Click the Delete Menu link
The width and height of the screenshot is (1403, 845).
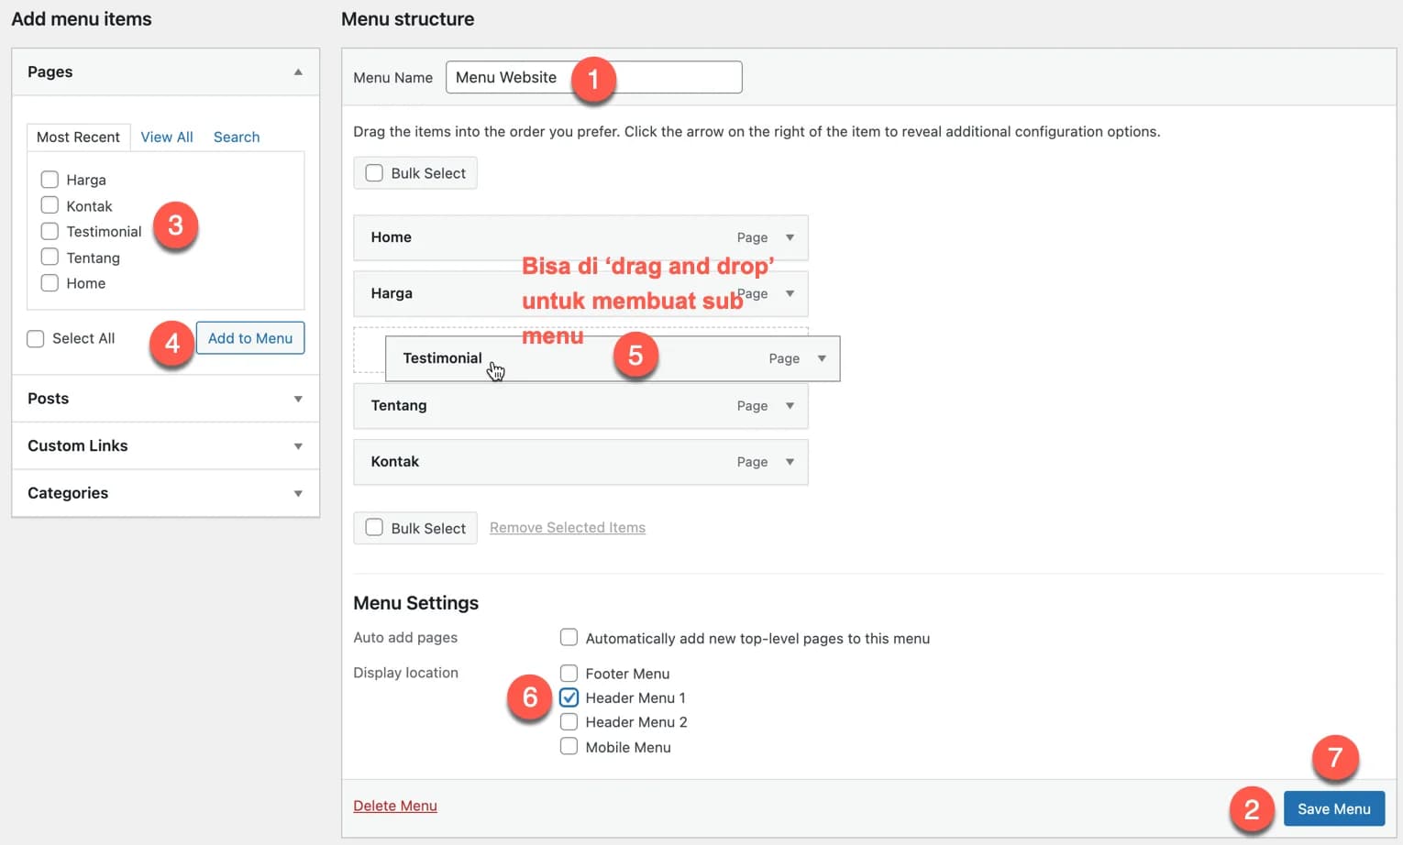[x=395, y=806]
